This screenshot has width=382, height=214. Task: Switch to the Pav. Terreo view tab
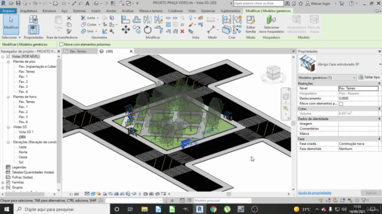click(78, 52)
